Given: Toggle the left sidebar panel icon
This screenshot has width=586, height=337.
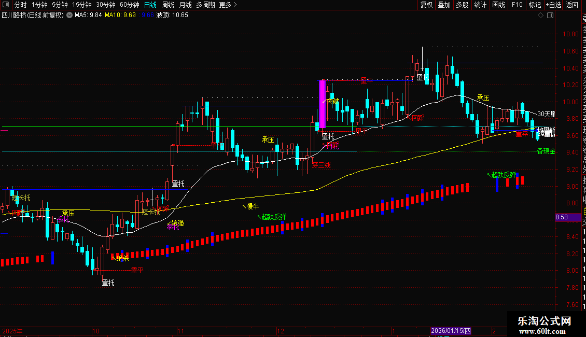Looking at the screenshot, I should tap(6, 5).
